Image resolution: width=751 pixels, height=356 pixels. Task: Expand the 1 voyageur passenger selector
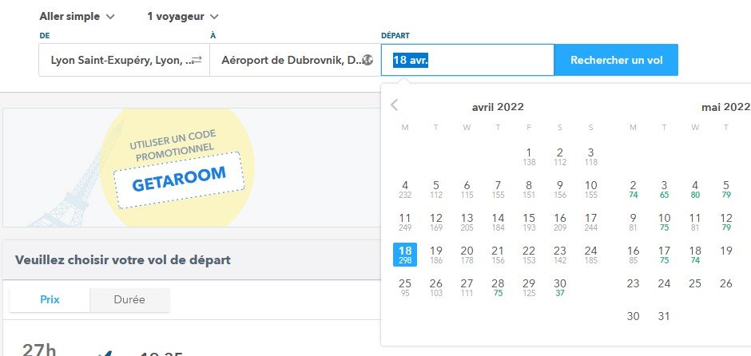pos(183,16)
